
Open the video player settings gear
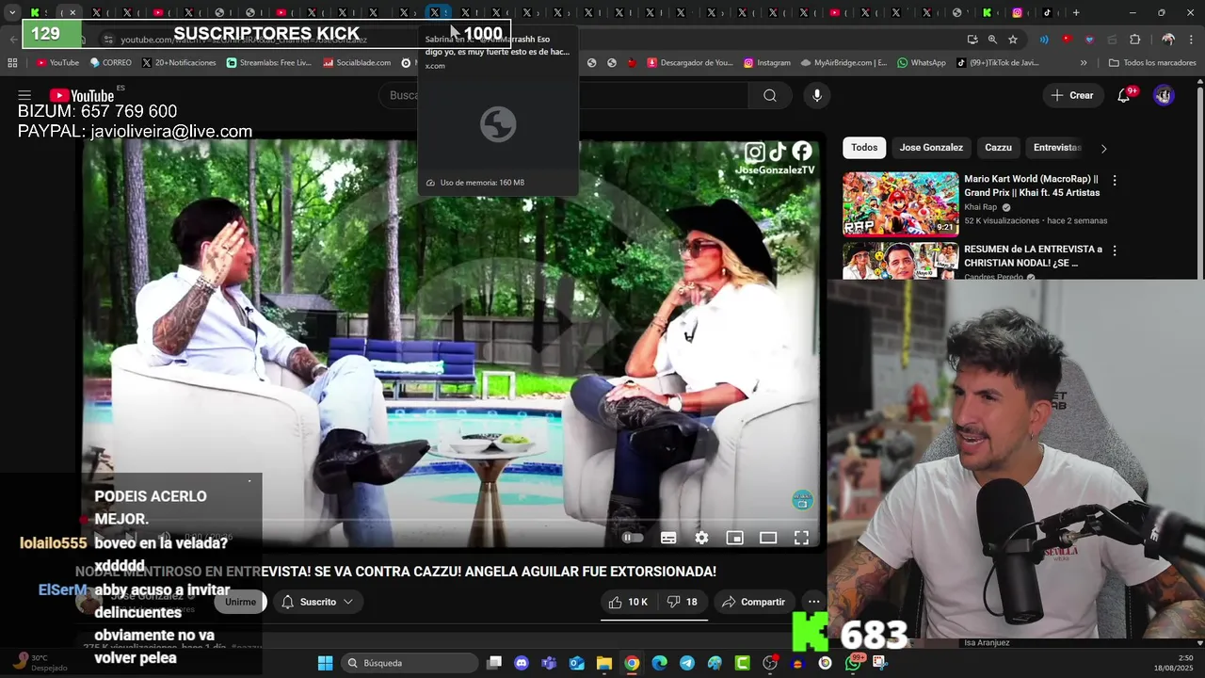(701, 538)
